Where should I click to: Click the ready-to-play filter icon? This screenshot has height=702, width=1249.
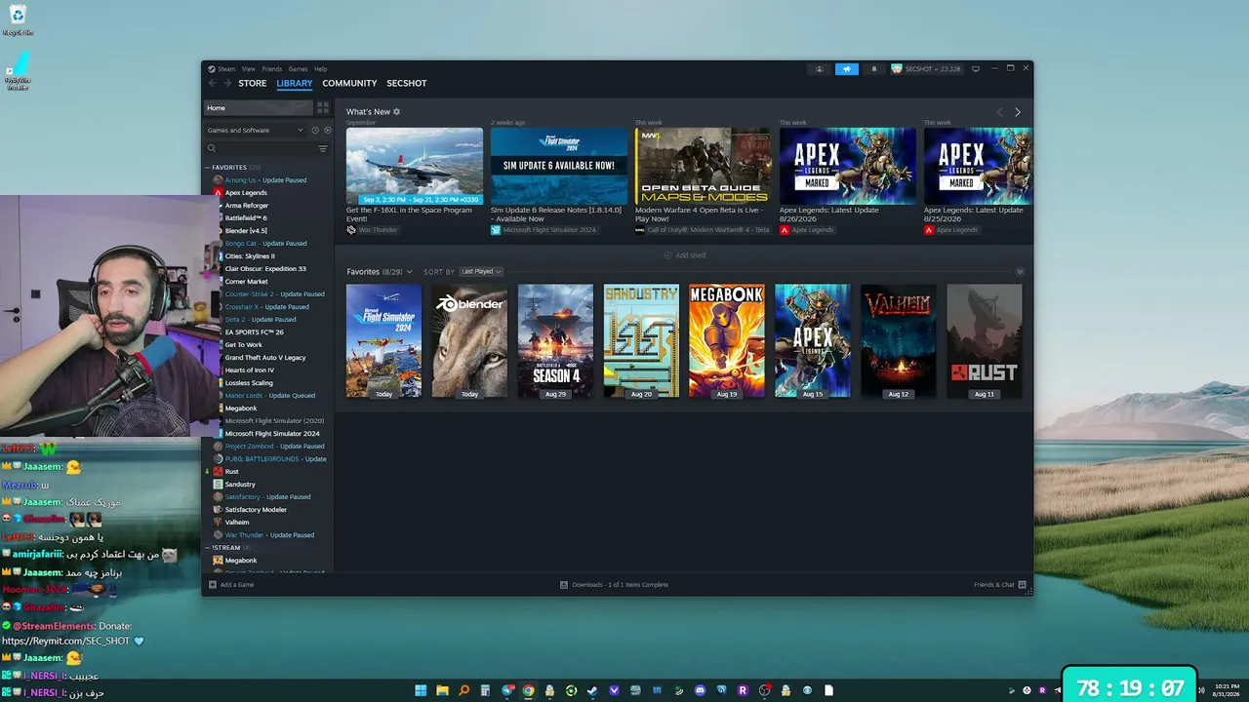point(327,130)
